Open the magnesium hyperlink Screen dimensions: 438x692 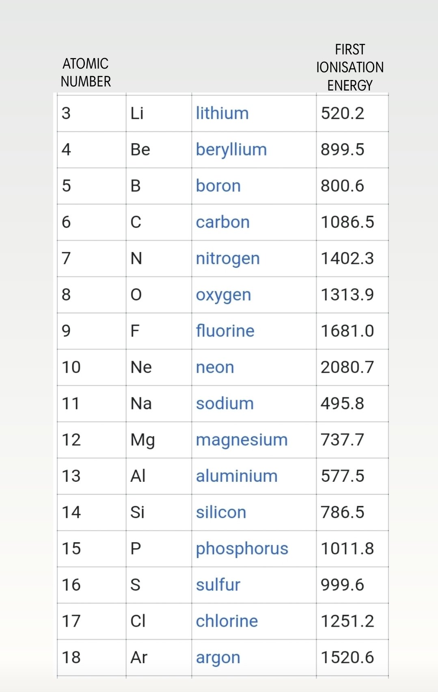pyautogui.click(x=242, y=440)
